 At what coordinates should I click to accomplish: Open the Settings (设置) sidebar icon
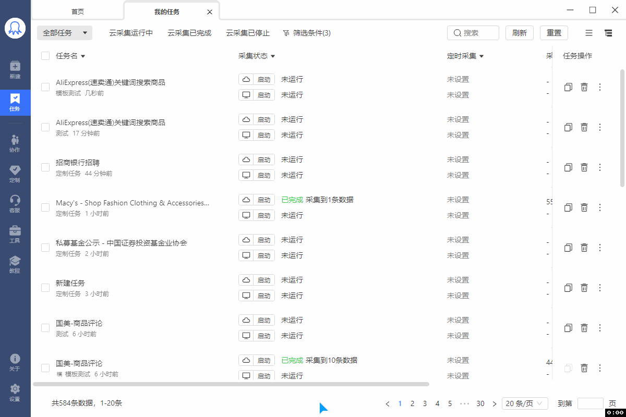click(x=15, y=393)
